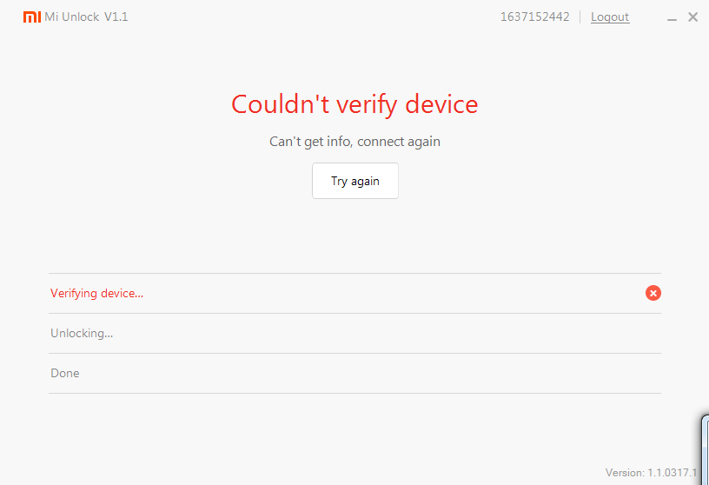Screen dimensions: 709x485
Task: Click the "Mi Unlock" title text
Action: pyautogui.click(x=72, y=17)
